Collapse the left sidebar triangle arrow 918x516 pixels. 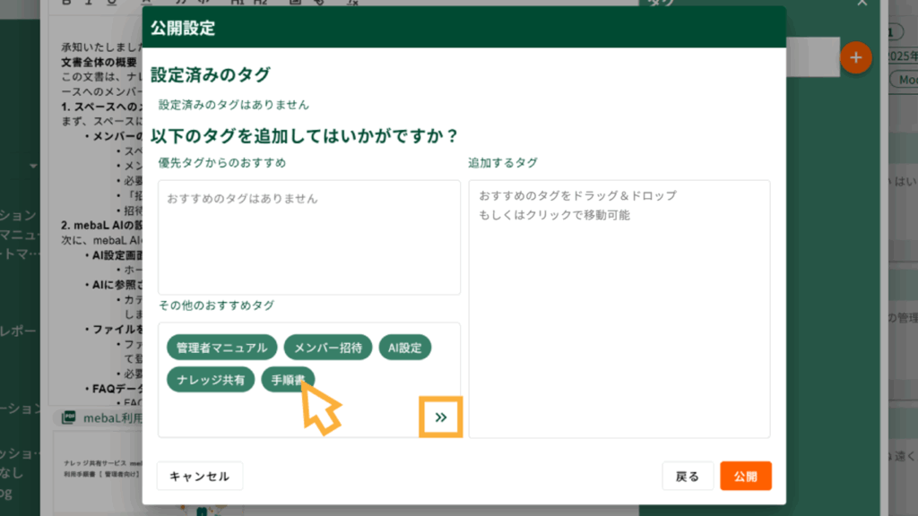33,166
